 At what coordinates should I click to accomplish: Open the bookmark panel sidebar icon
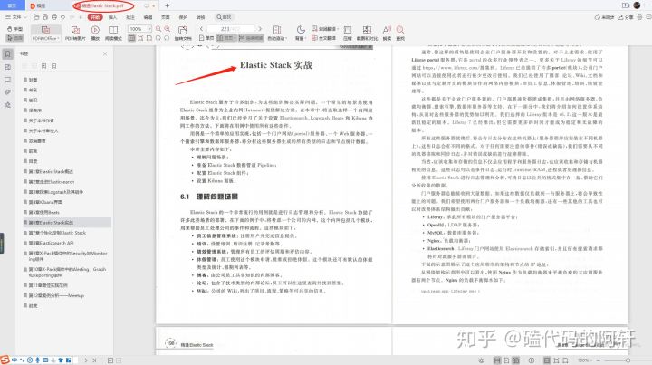click(x=7, y=53)
